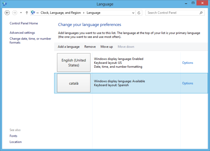Click Remove in the language toolbar
The width and height of the screenshot is (210, 151).
coord(90,47)
